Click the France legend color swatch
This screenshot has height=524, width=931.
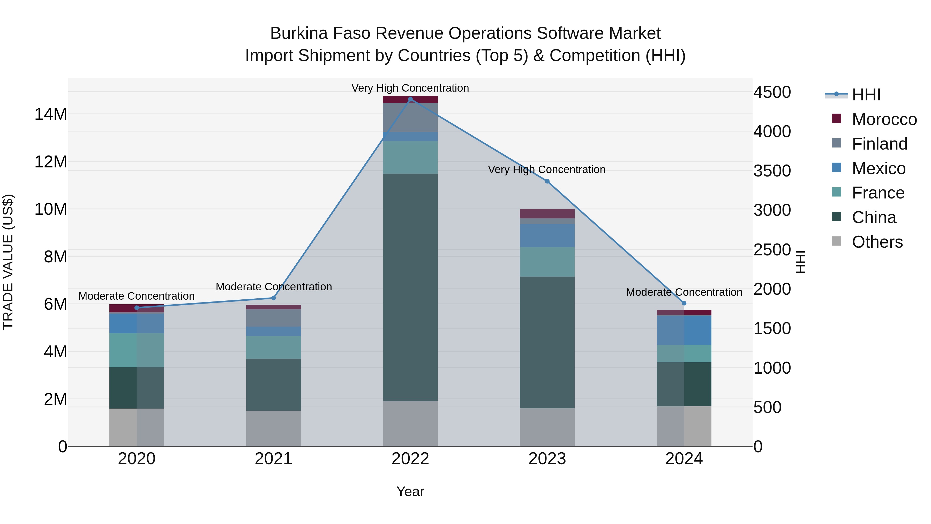[x=836, y=192]
